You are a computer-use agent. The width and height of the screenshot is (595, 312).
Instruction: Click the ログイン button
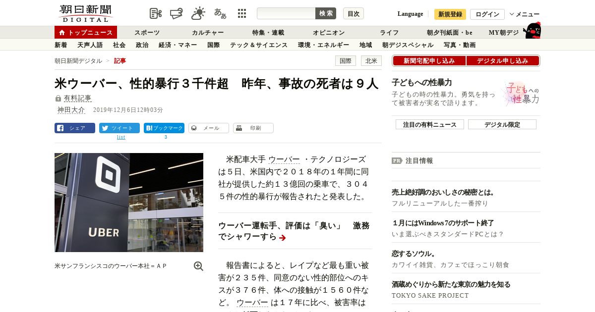pyautogui.click(x=487, y=14)
